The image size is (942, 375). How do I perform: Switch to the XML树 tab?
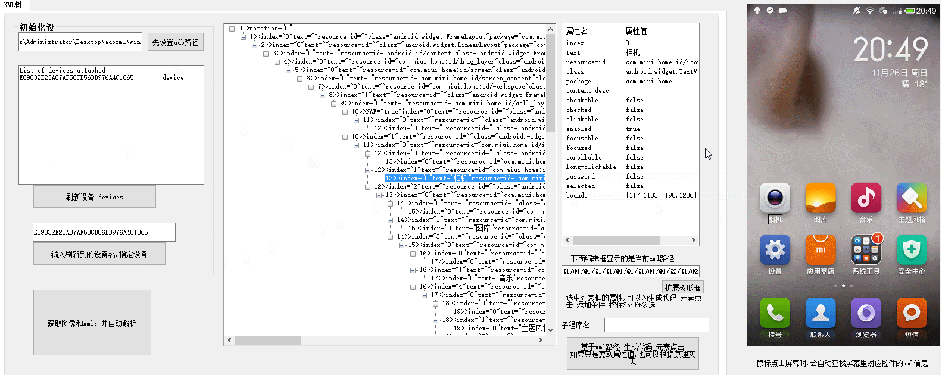(x=13, y=5)
